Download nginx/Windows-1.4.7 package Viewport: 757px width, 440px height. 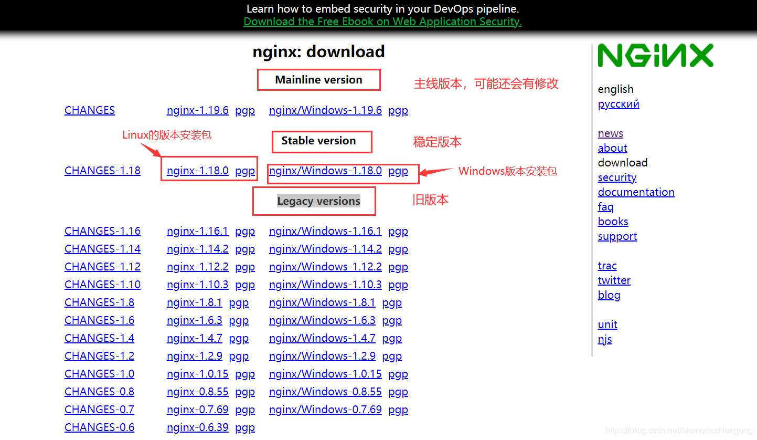click(322, 338)
